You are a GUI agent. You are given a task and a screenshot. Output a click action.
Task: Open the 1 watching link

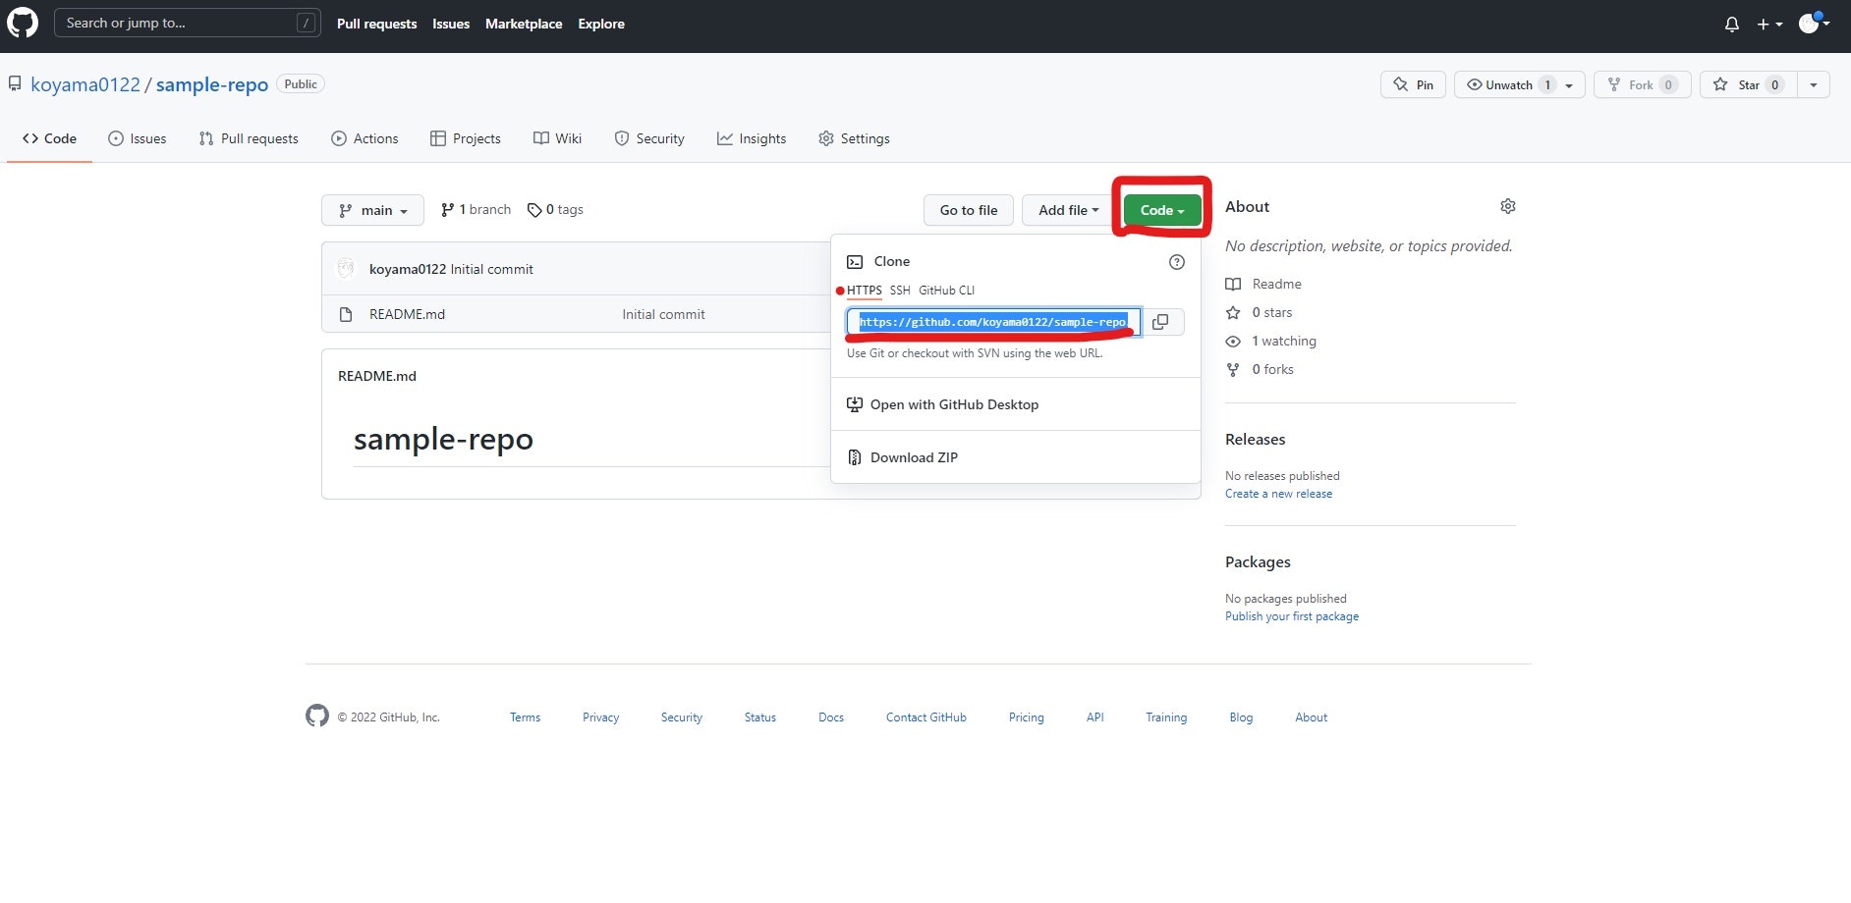1271,341
